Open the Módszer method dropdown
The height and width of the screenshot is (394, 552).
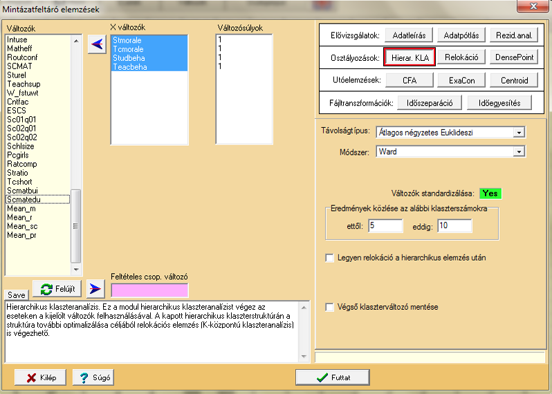pyautogui.click(x=519, y=151)
